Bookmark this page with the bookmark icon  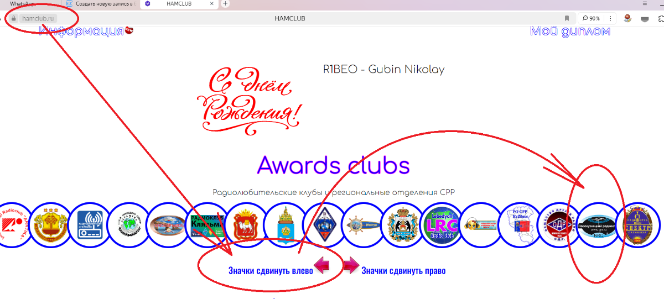567,18
